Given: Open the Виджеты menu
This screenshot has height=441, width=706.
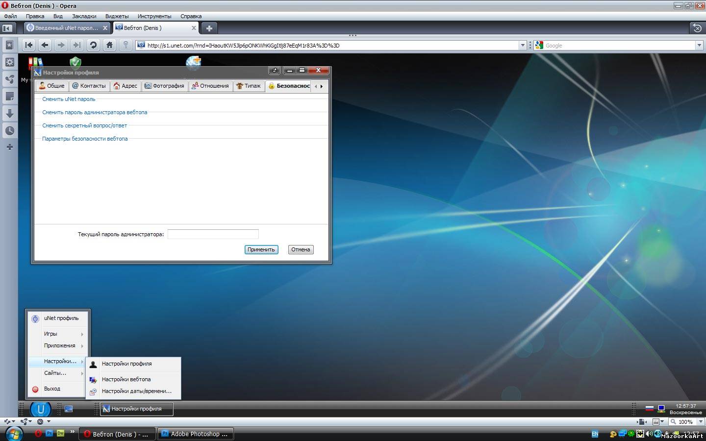Looking at the screenshot, I should pyautogui.click(x=117, y=16).
